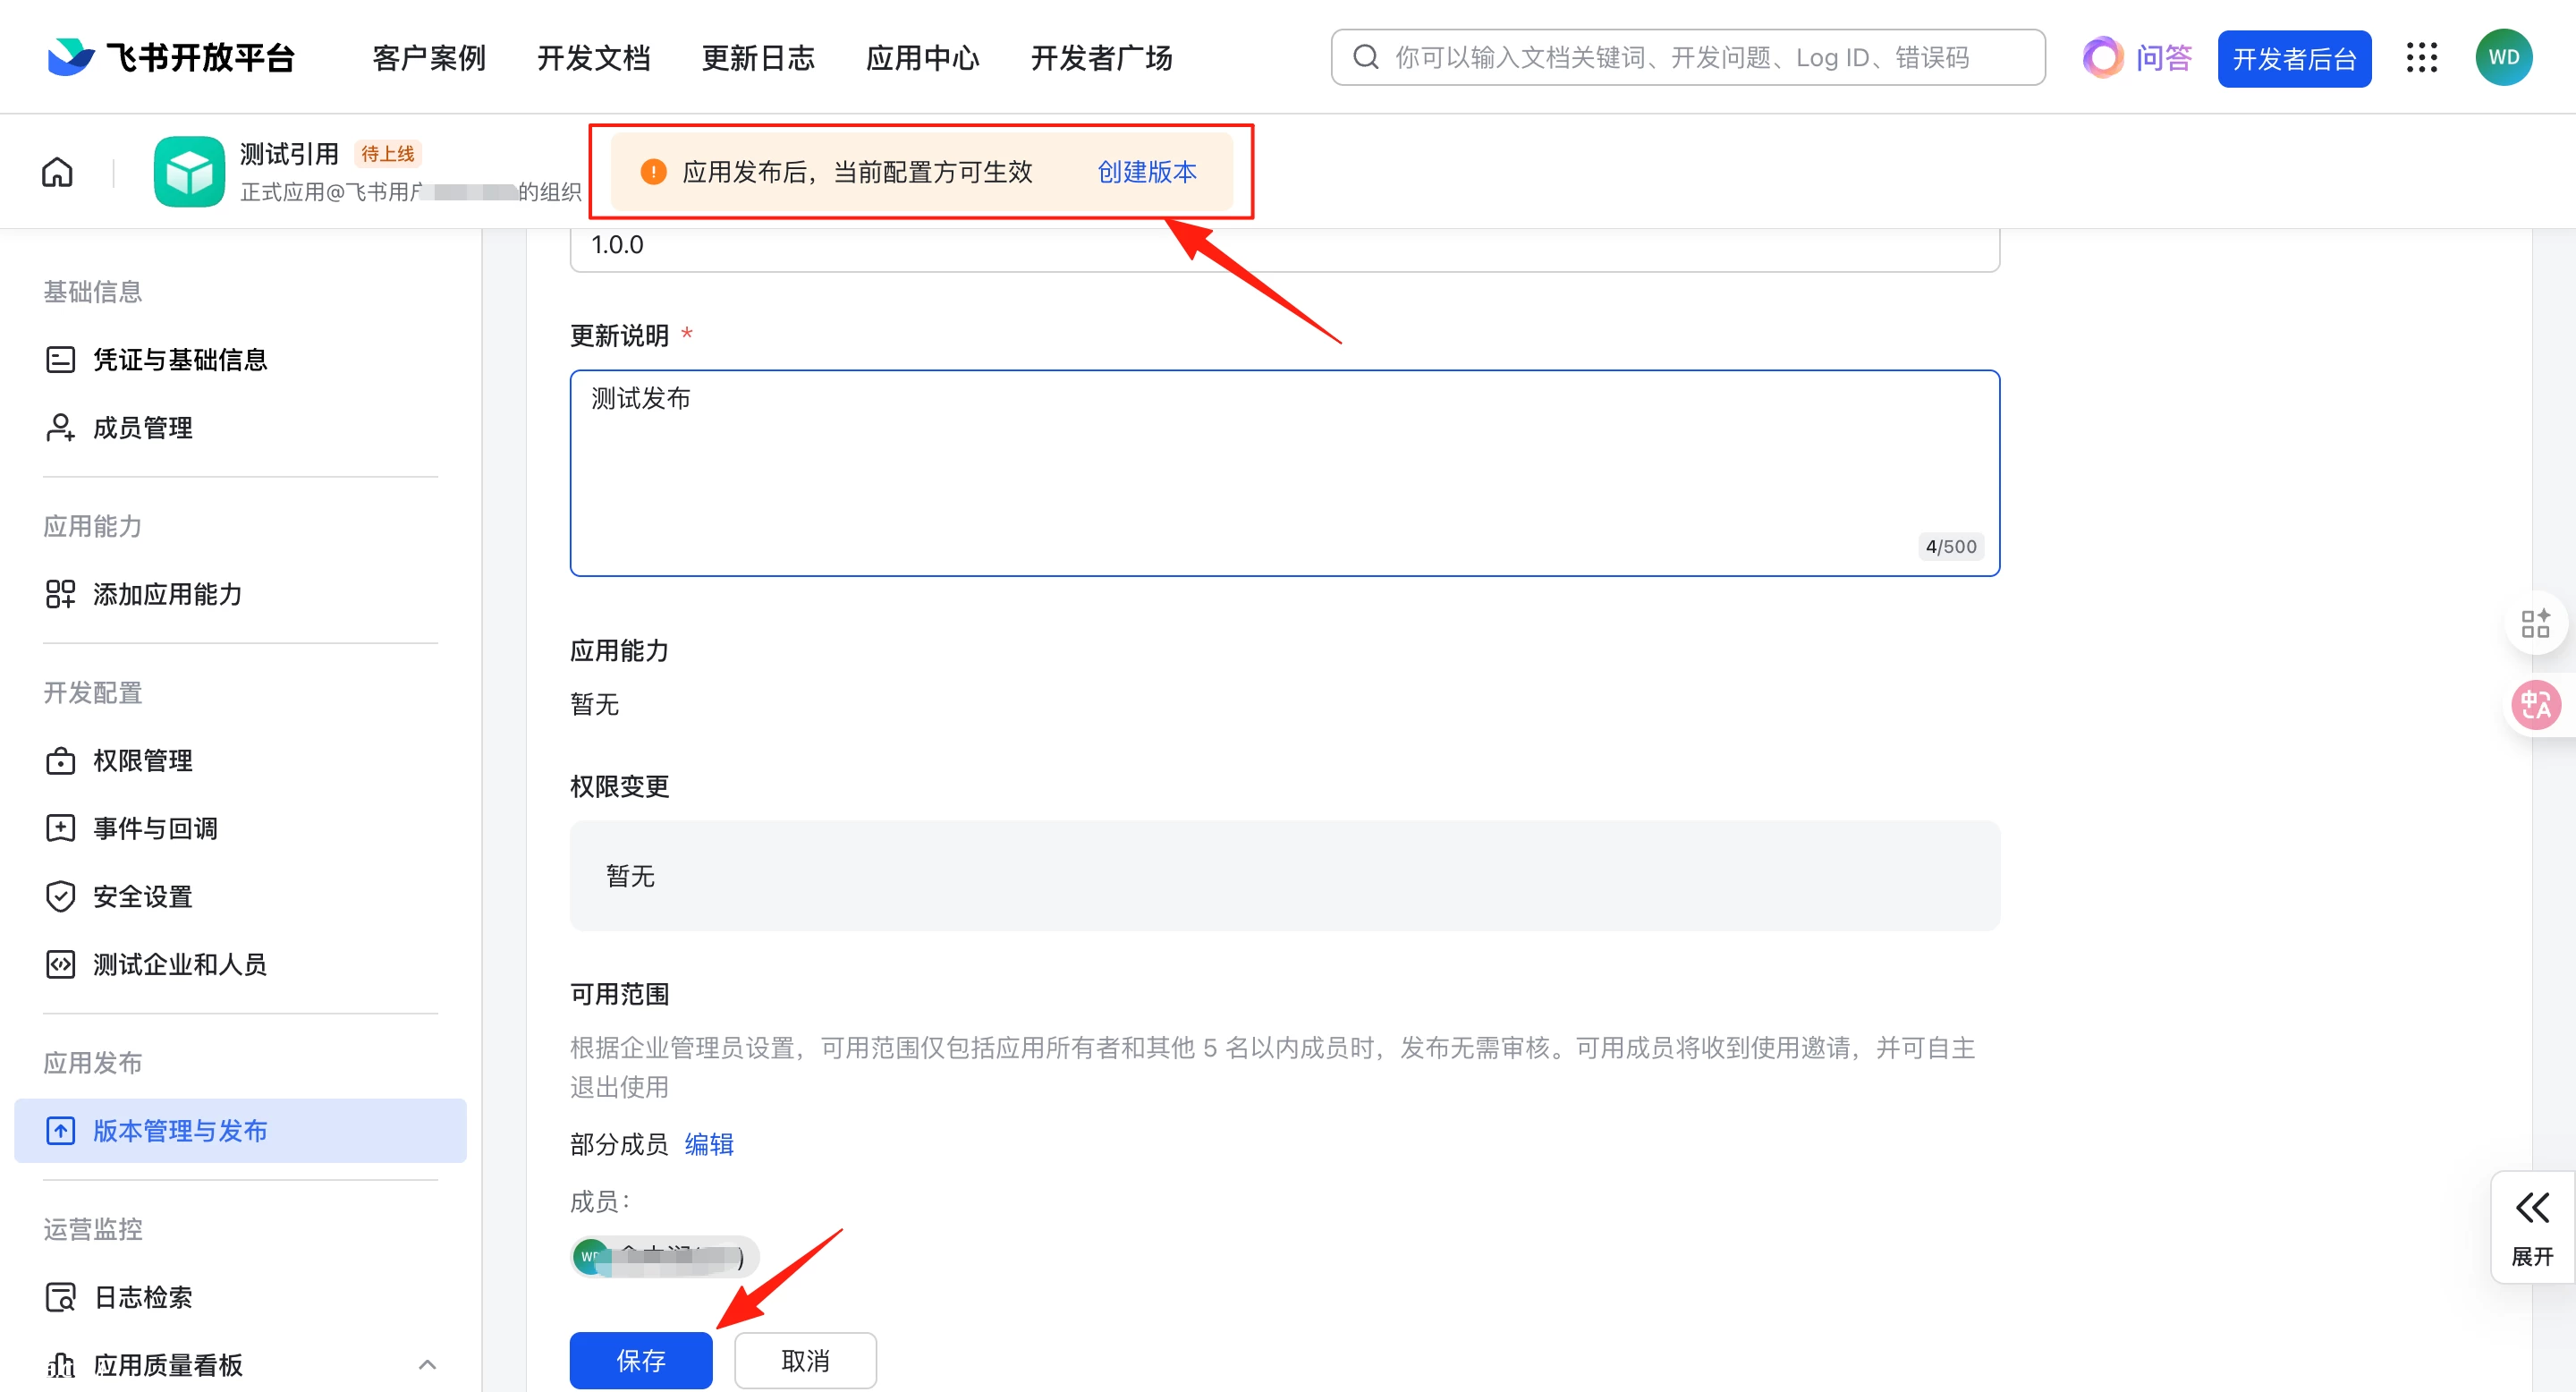Viewport: 2576px width, 1392px height.
Task: Click into the 更新说明 text area
Action: [x=1284, y=472]
